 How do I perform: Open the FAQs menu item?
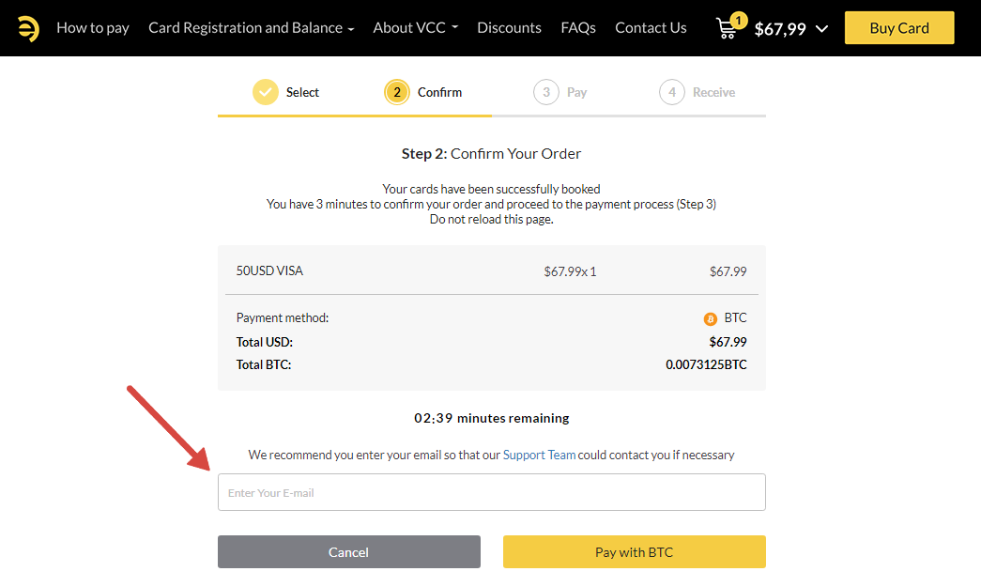tap(578, 28)
